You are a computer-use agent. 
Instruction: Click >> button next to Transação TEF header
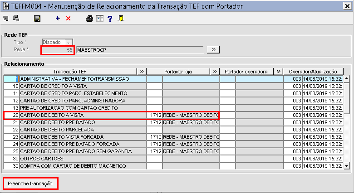click(142, 72)
